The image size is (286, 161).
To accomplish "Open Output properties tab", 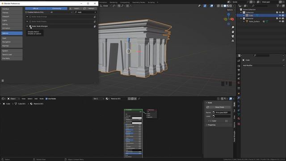I will pos(239,70).
